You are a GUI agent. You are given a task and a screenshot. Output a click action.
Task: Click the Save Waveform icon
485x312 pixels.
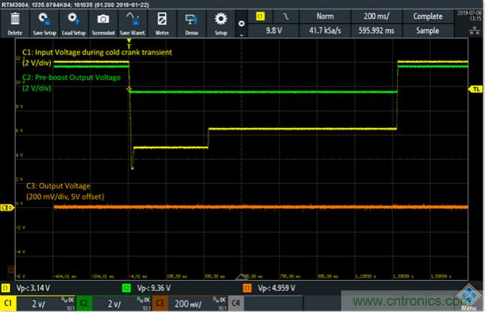click(x=132, y=21)
